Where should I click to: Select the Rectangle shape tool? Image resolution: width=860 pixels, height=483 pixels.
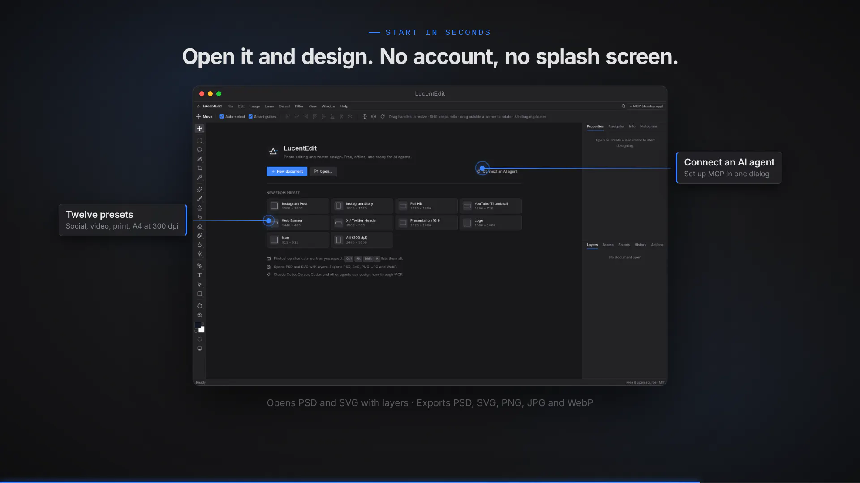199,294
